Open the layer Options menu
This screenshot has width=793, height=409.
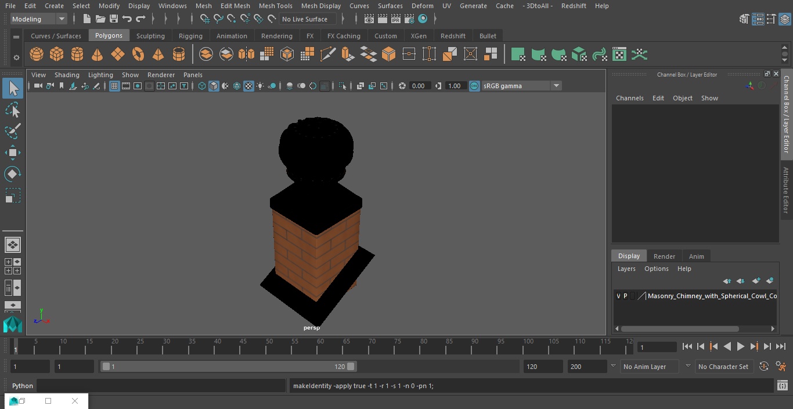coord(657,269)
